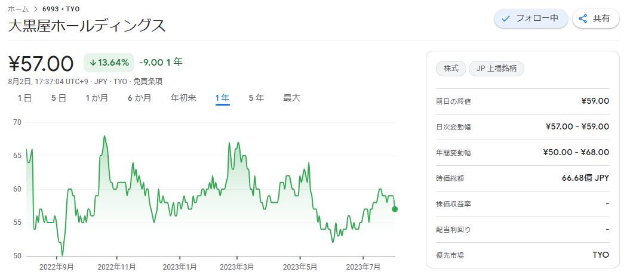Click the checkmark icon in フォロー中
The width and height of the screenshot is (630, 275).
pyautogui.click(x=506, y=18)
